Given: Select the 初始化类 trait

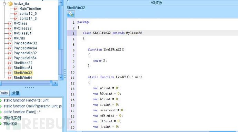Looking at the screenshot, I should pyautogui.click(x=10, y=124).
